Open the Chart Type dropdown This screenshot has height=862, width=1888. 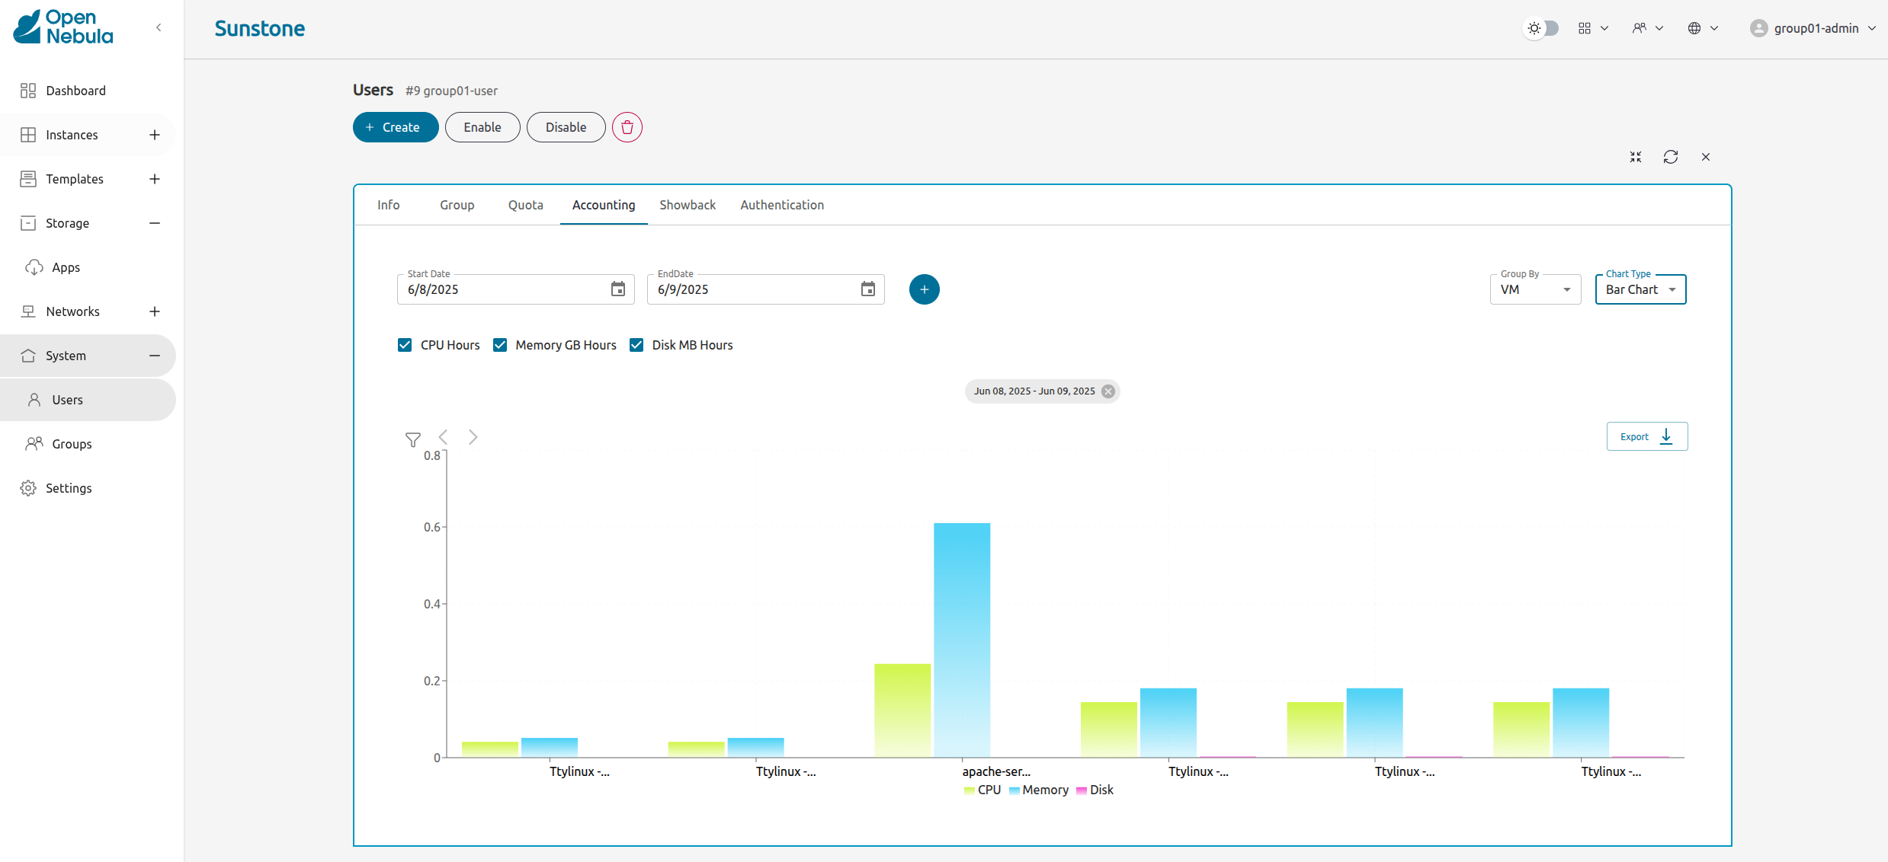[x=1640, y=289]
